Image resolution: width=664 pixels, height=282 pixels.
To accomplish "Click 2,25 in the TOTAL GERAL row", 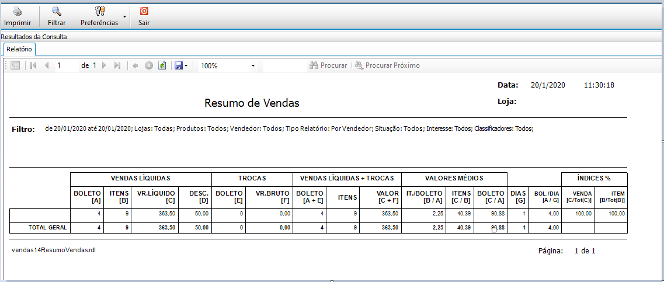I will pos(437,228).
